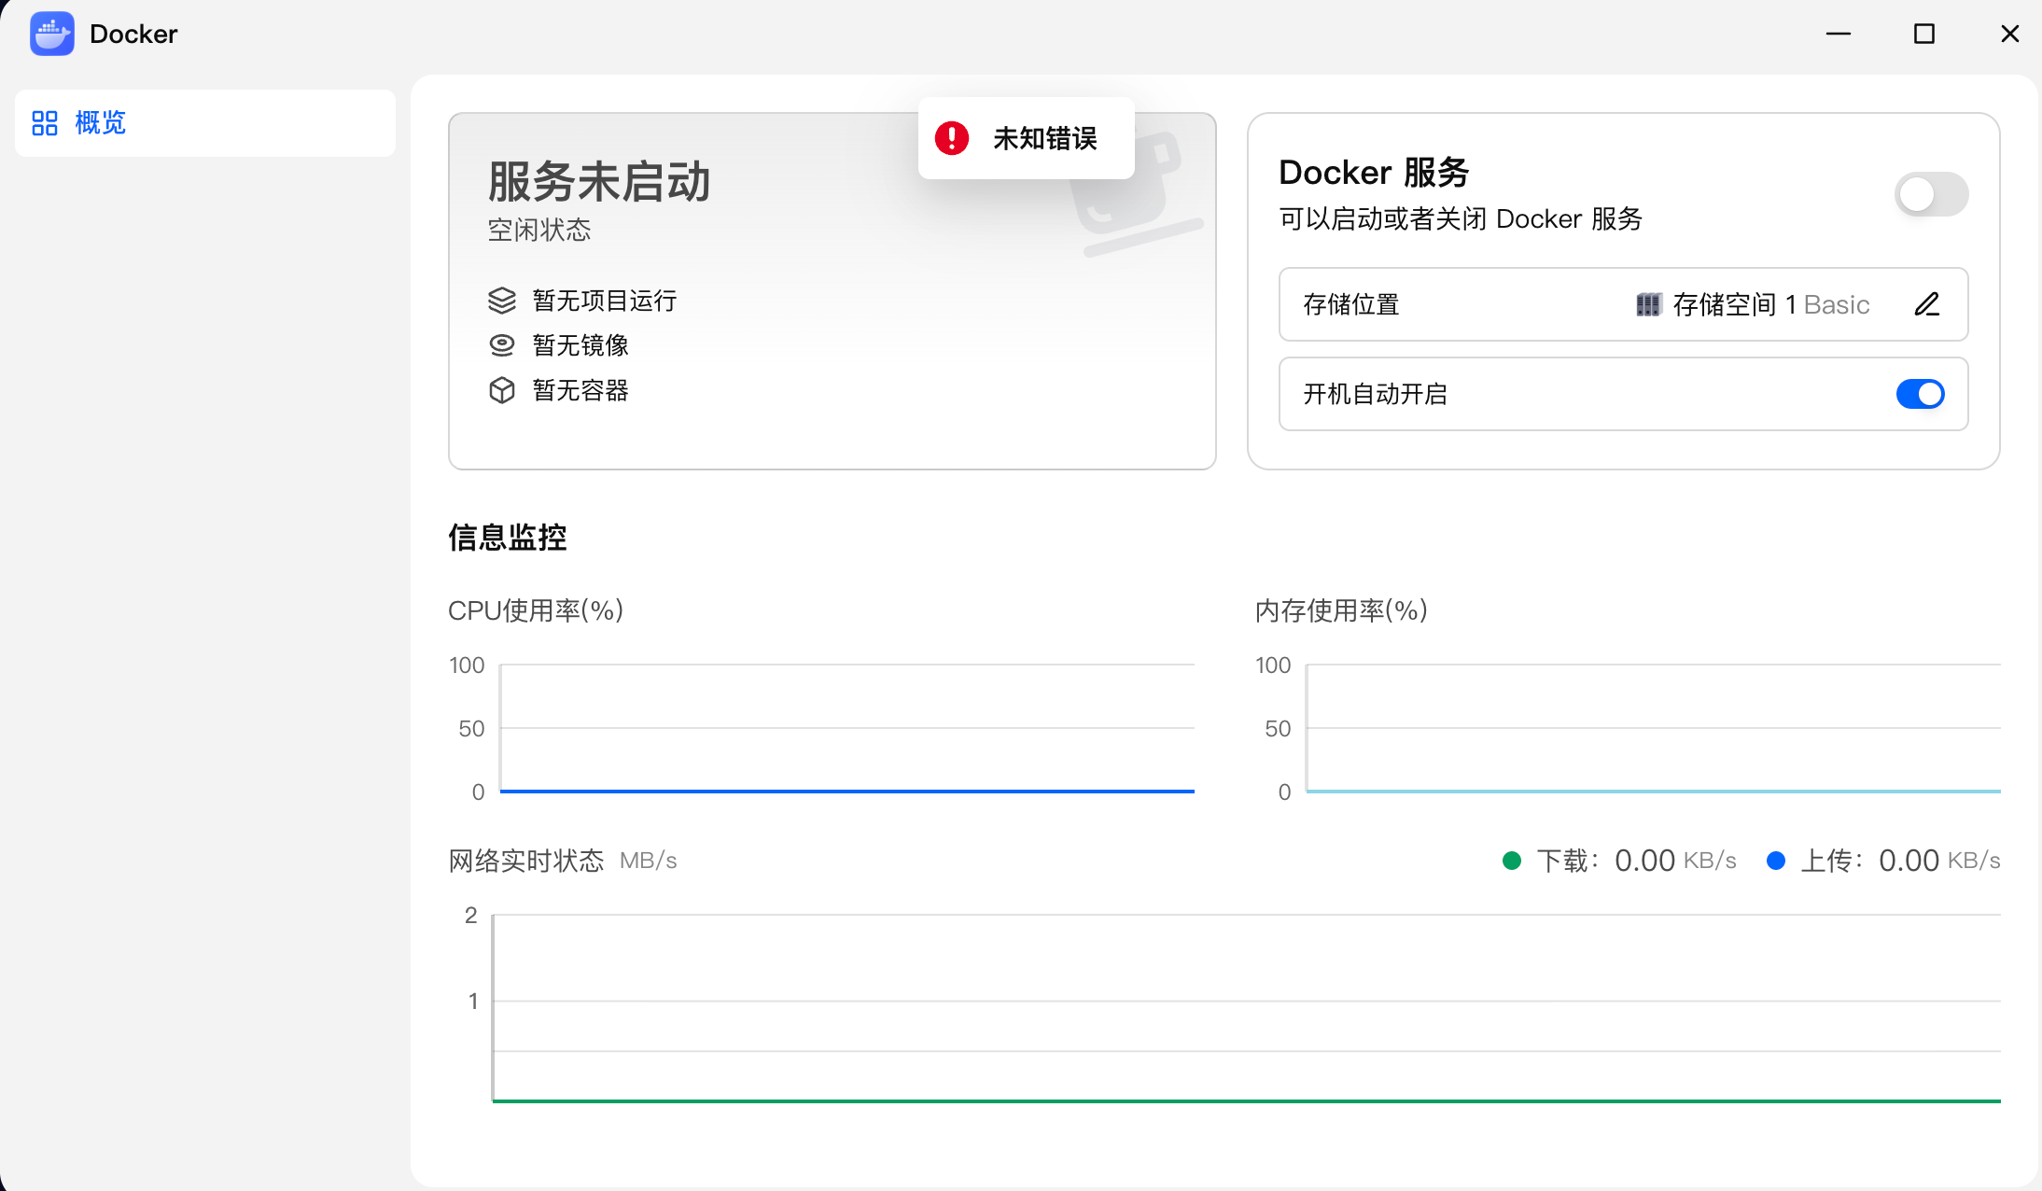
Task: Click the disc icon beside 暂无镜像
Action: 502,345
